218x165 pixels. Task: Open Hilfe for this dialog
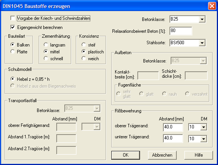click(x=198, y=155)
